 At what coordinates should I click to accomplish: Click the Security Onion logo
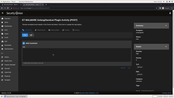coord(14,13)
